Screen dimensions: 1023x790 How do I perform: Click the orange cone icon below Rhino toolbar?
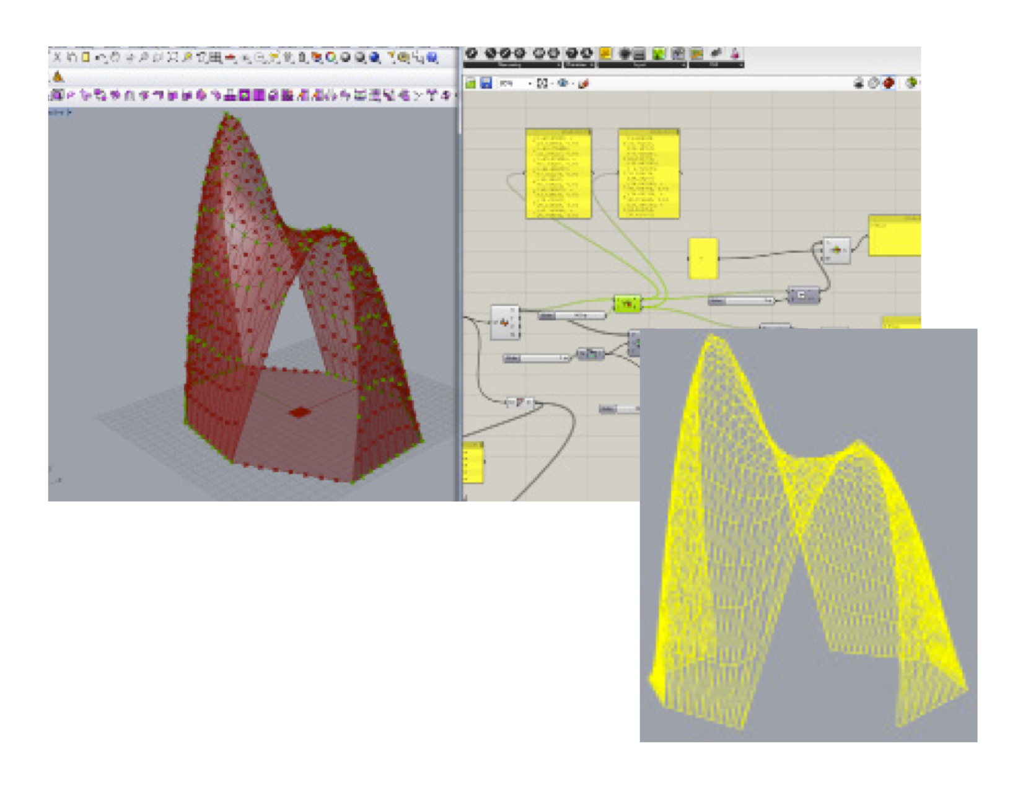[58, 77]
